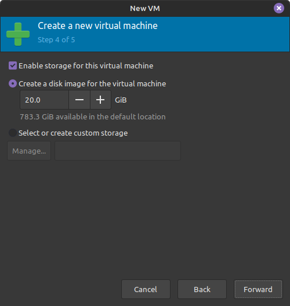Cancel the virtual machine creation
Image resolution: width=290 pixels, height=306 pixels.
point(146,289)
